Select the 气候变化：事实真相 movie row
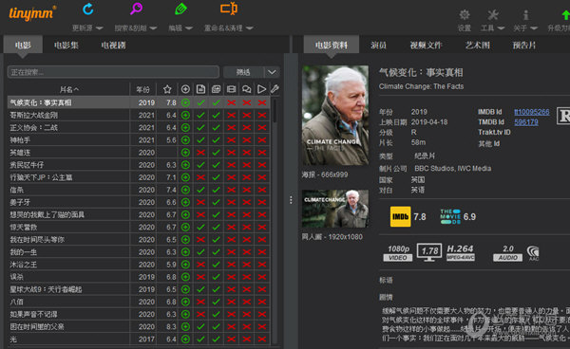The height and width of the screenshot is (349, 570). coord(139,102)
